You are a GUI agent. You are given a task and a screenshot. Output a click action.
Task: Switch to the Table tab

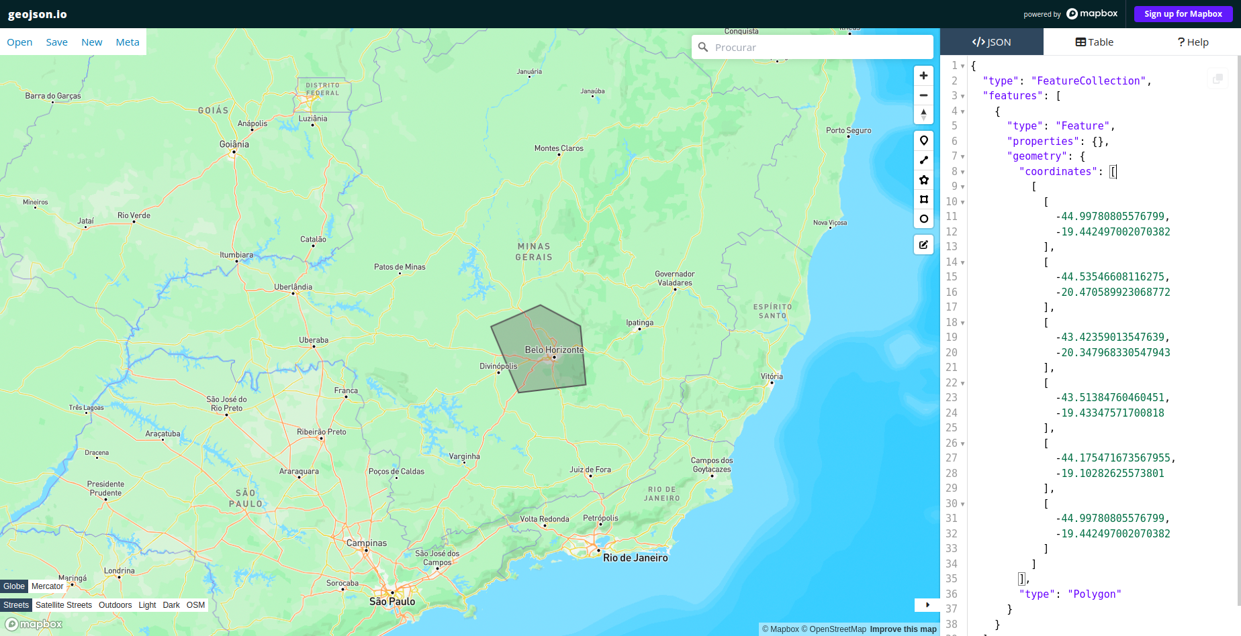[1093, 42]
